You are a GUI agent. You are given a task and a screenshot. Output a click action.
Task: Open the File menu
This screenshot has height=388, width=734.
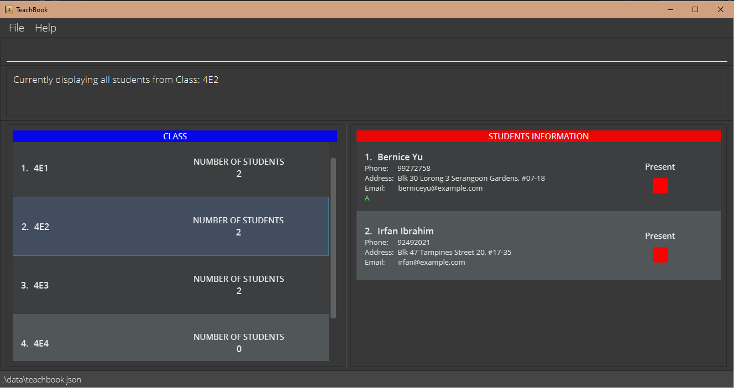coord(15,28)
